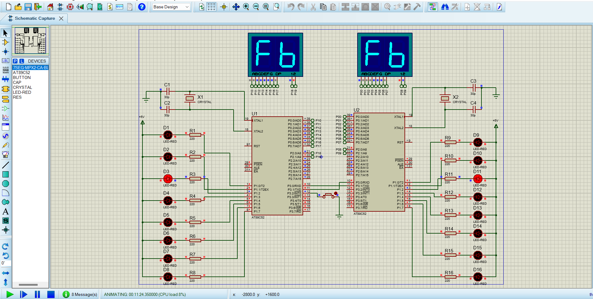The image size is (593, 299).
Task: Activate the Selection Mode arrow tool
Action: (x=6, y=33)
